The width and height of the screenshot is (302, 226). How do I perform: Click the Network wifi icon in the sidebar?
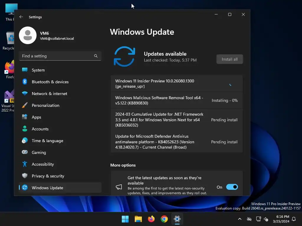click(x=25, y=94)
